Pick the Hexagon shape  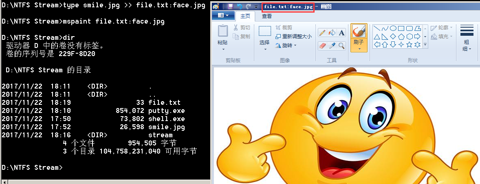pos(409,37)
